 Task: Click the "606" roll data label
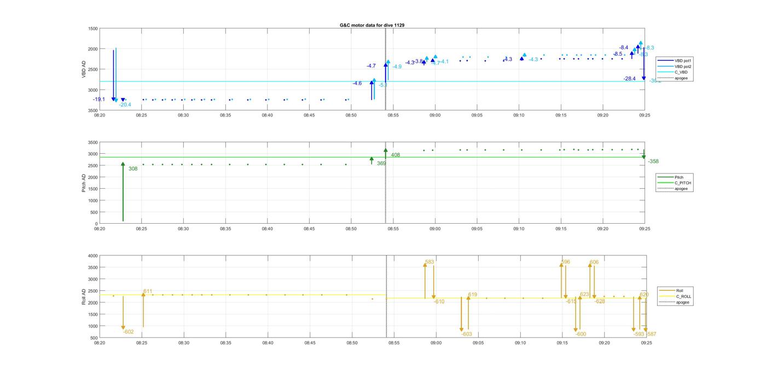click(x=594, y=262)
